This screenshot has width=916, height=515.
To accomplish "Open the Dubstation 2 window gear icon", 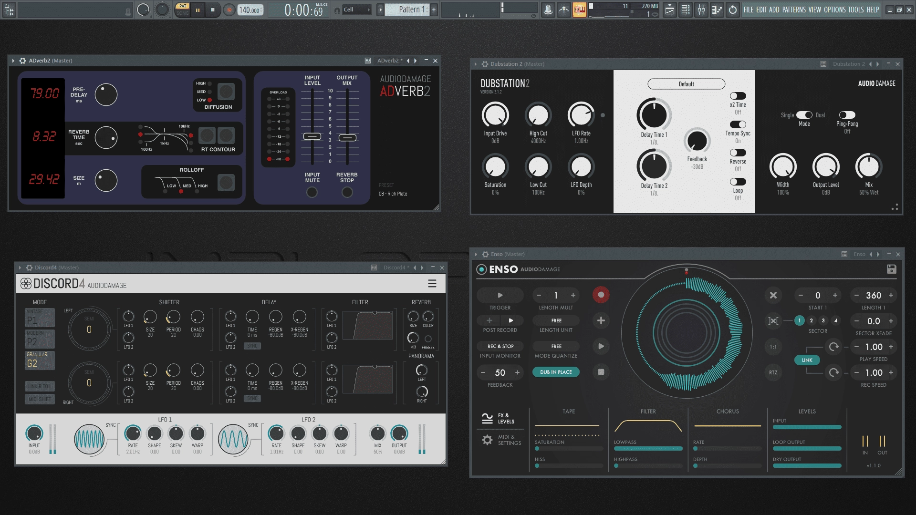I will pos(485,64).
